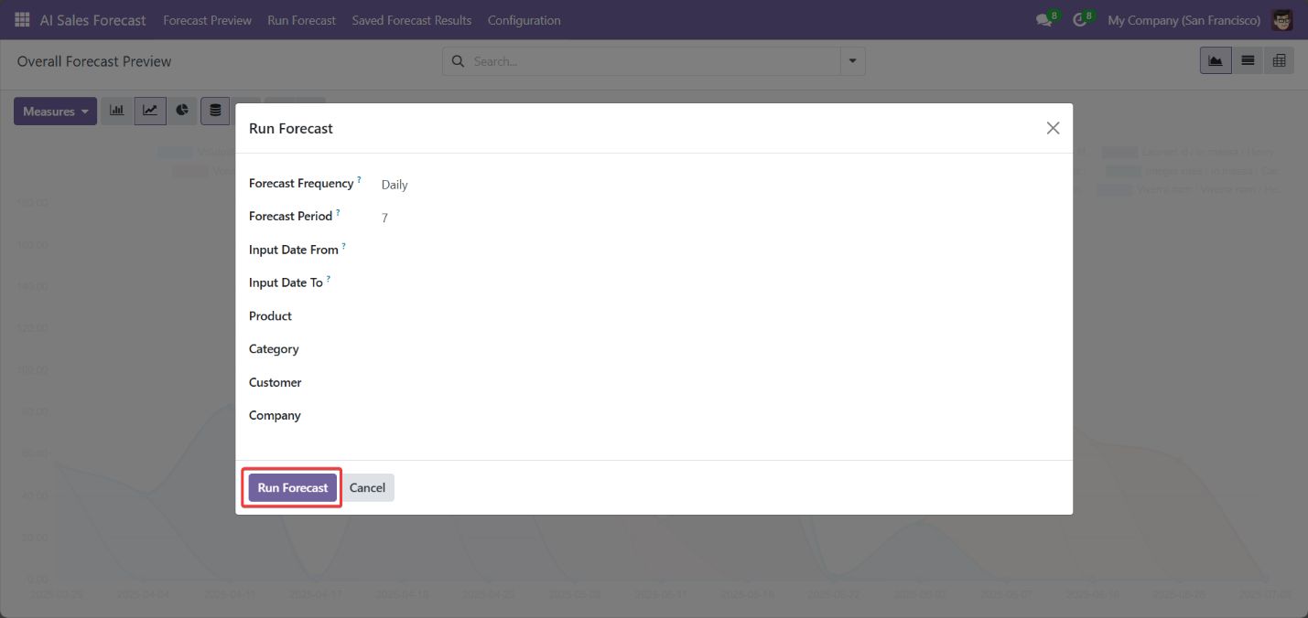Open the Measures dropdown
The width and height of the screenshot is (1308, 618).
coord(55,111)
